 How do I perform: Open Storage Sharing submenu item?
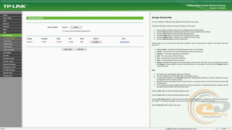click(11, 38)
